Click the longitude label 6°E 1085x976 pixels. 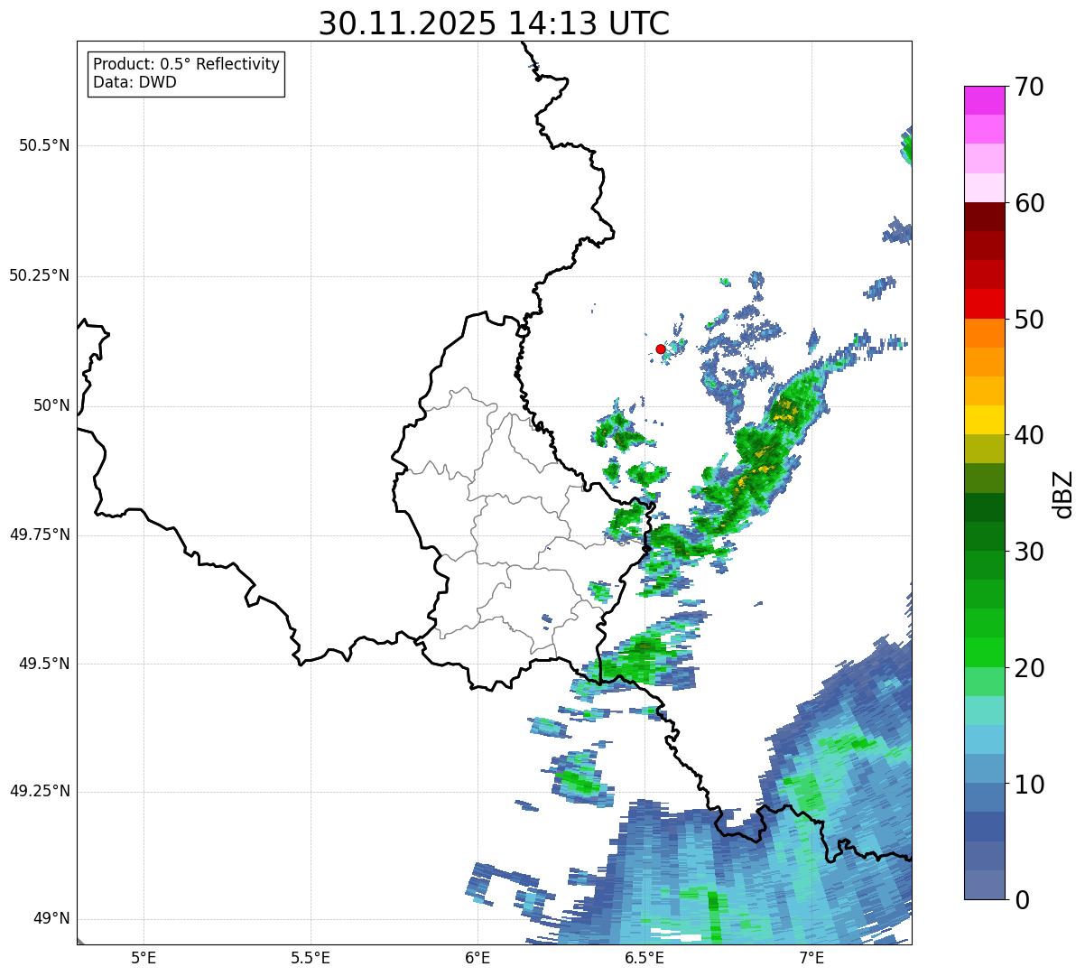[x=478, y=957]
